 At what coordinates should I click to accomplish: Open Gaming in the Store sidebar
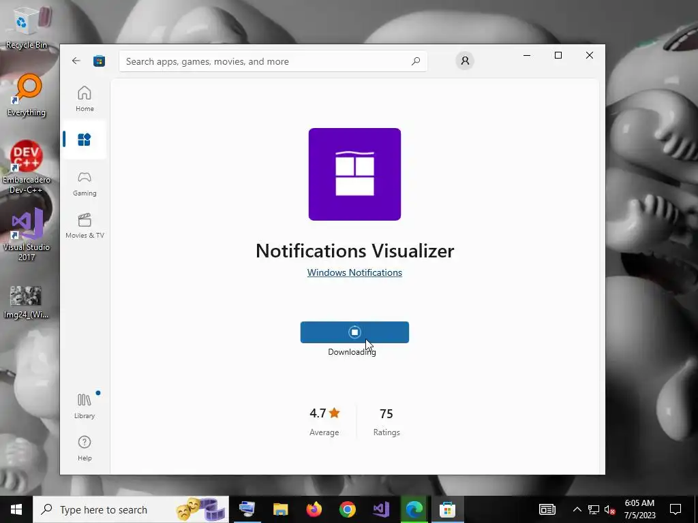click(85, 184)
